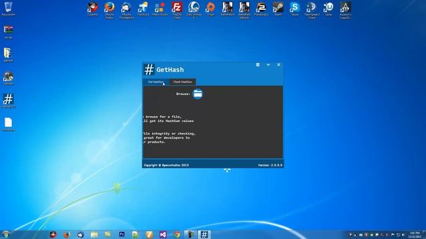
Task: Close the GetHash window
Action: tap(278, 65)
